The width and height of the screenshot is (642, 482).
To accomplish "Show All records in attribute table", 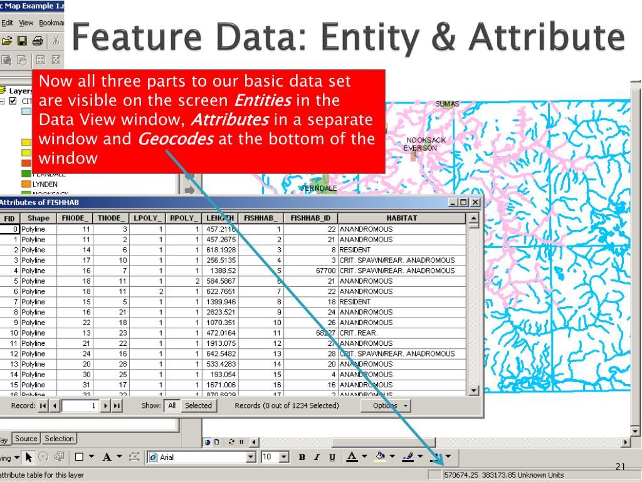I will 172,405.
